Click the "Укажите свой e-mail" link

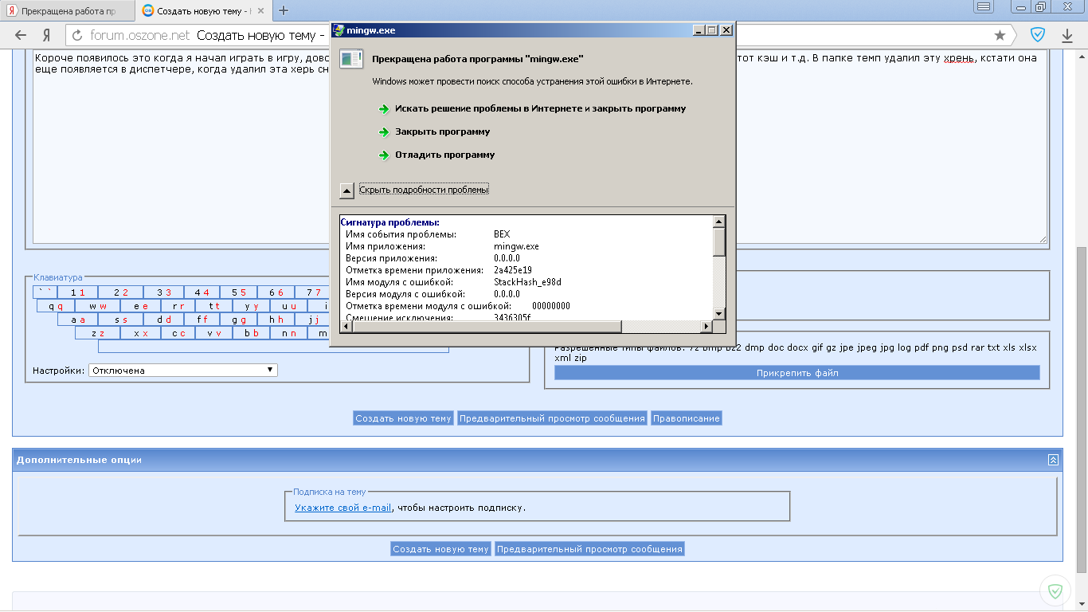point(342,508)
